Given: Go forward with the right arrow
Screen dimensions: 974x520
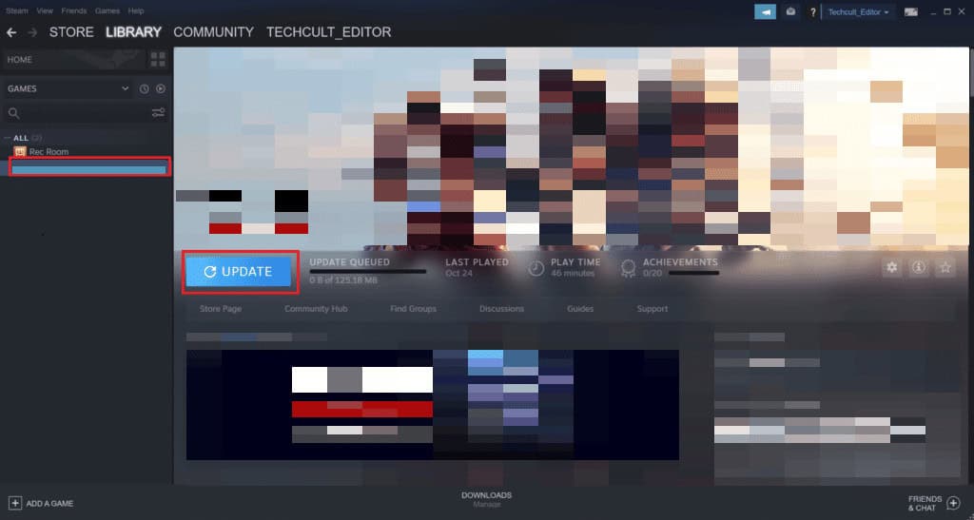Looking at the screenshot, I should coord(32,32).
